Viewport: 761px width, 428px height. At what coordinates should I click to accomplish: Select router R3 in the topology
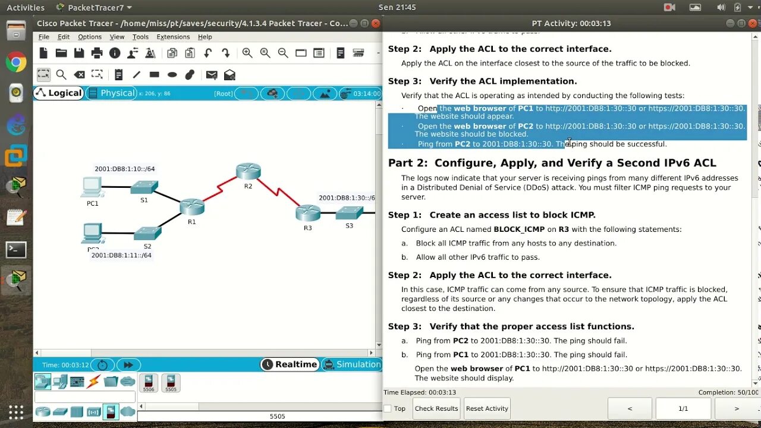coord(308,213)
